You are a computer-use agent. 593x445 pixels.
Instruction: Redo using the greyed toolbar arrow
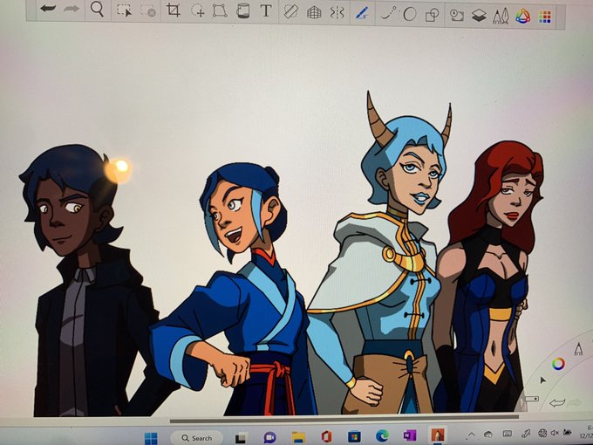coord(72,9)
